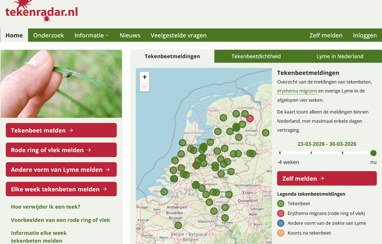Click the time slider handle at nu

point(373,153)
